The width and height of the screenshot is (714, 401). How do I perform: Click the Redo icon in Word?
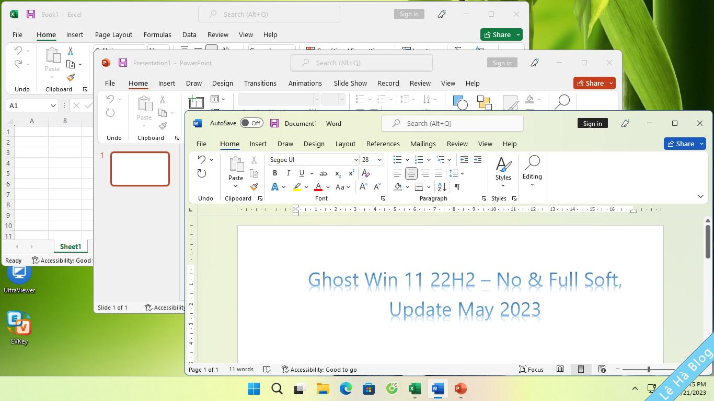[x=202, y=173]
